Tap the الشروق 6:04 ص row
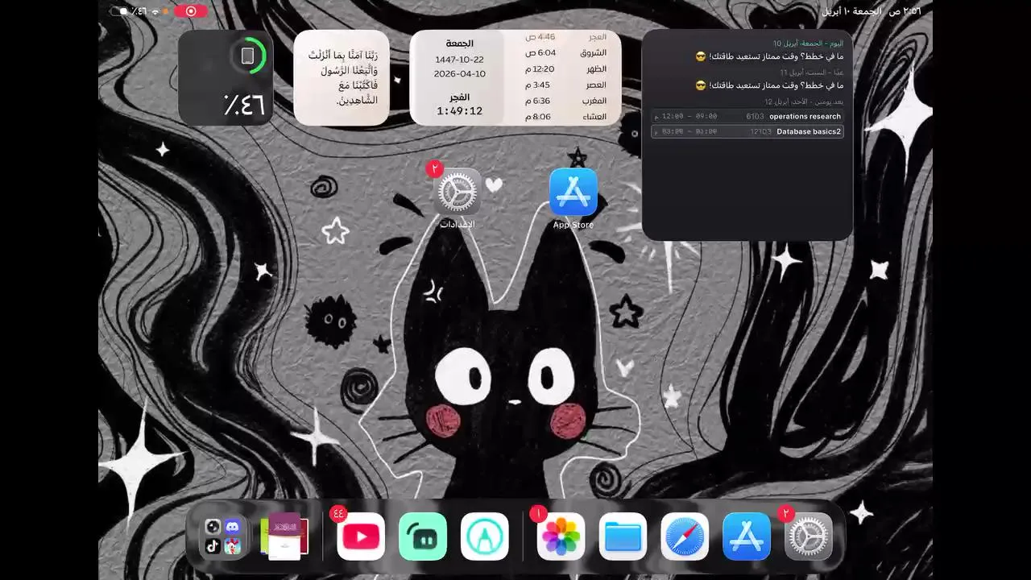This screenshot has width=1031, height=580. 565,52
